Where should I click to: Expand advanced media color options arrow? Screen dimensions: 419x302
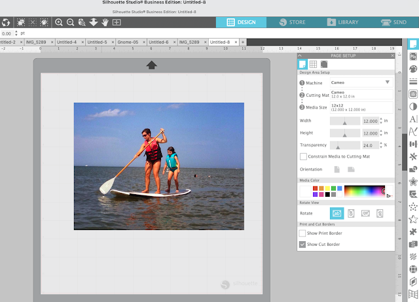[390, 195]
